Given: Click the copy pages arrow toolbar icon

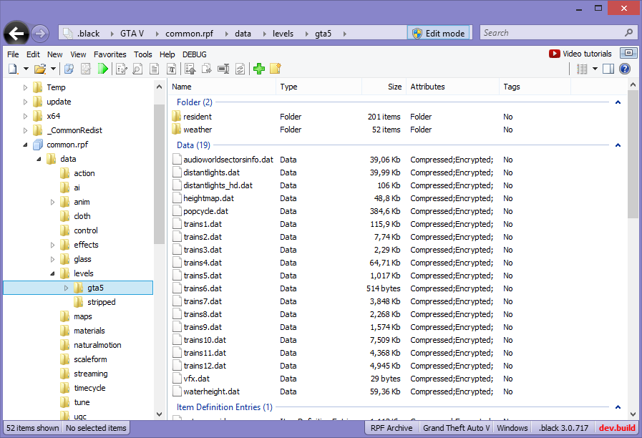Looking at the screenshot, I should tap(206, 69).
